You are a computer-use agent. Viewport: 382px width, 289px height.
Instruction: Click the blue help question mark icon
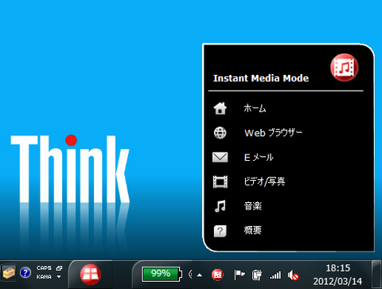click(x=25, y=272)
